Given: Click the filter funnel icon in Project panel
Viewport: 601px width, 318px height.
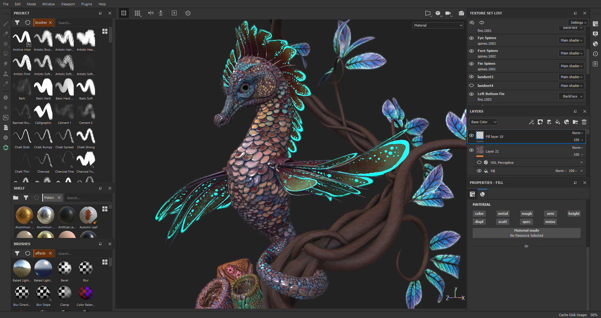Looking at the screenshot, I should 17,23.
